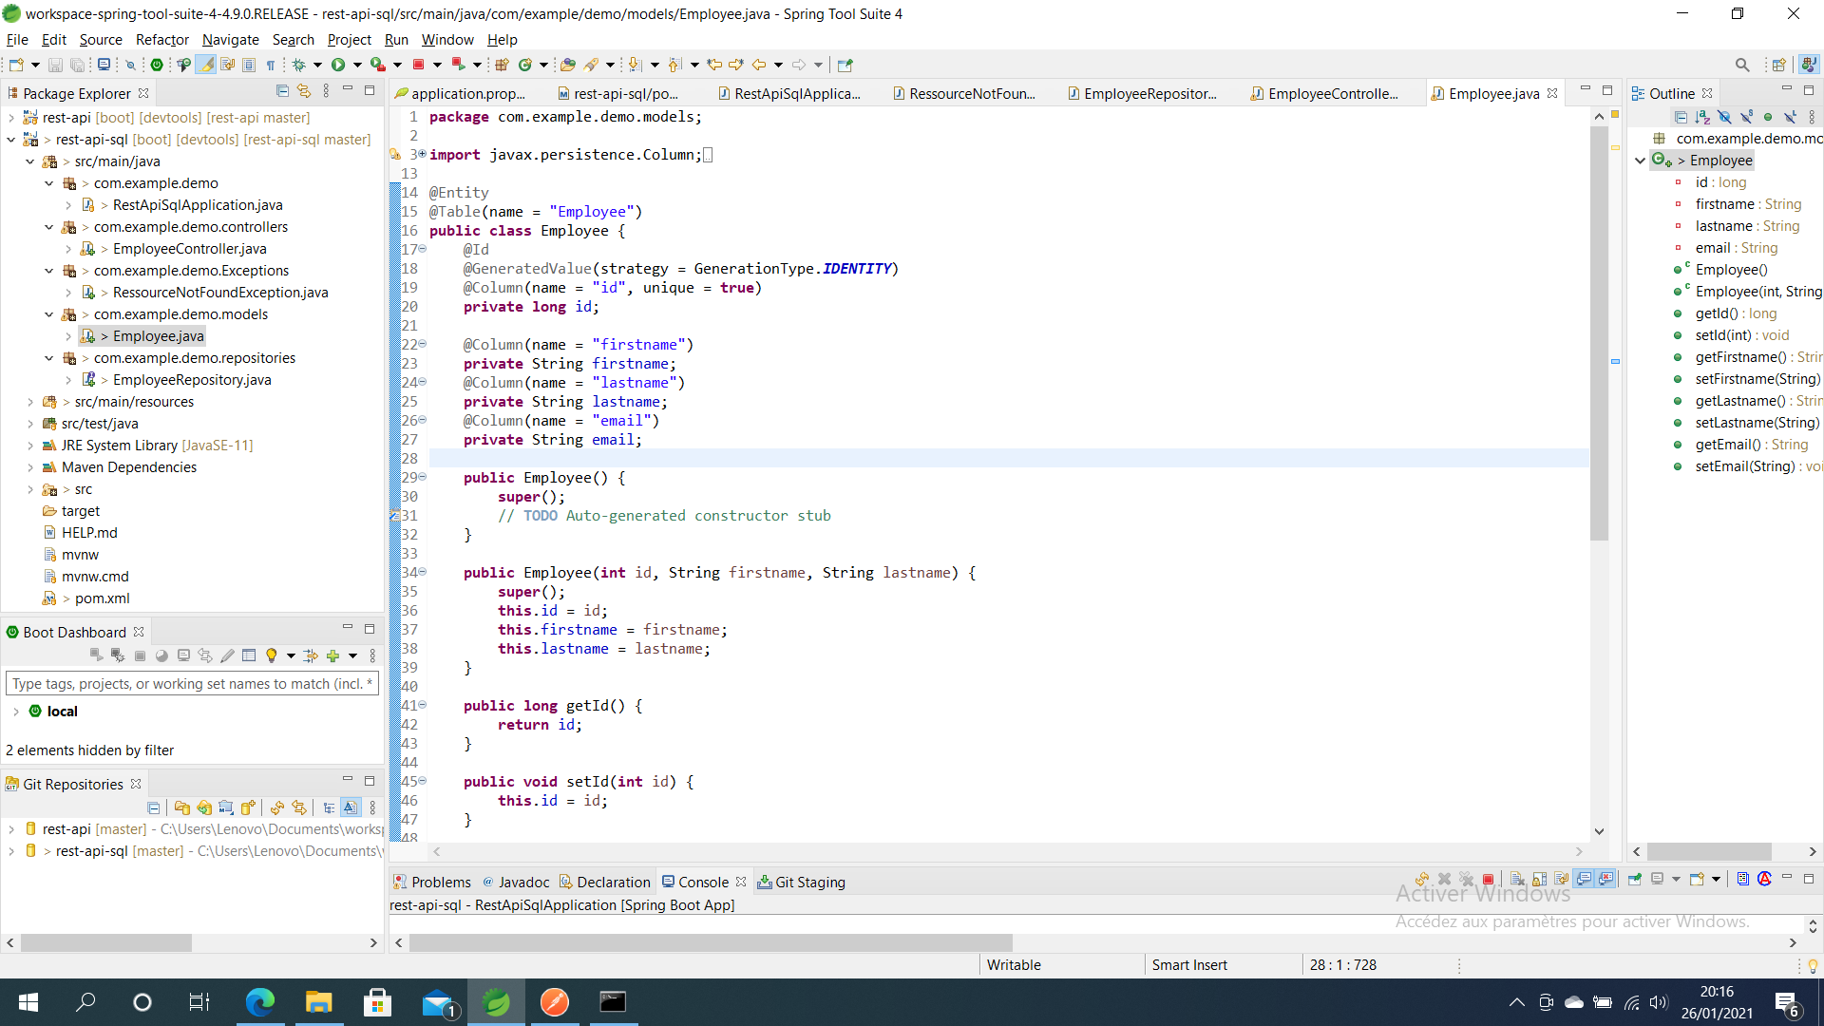Toggle Hide Static Members in Outline
This screenshot has width=1824, height=1026.
(1746, 117)
